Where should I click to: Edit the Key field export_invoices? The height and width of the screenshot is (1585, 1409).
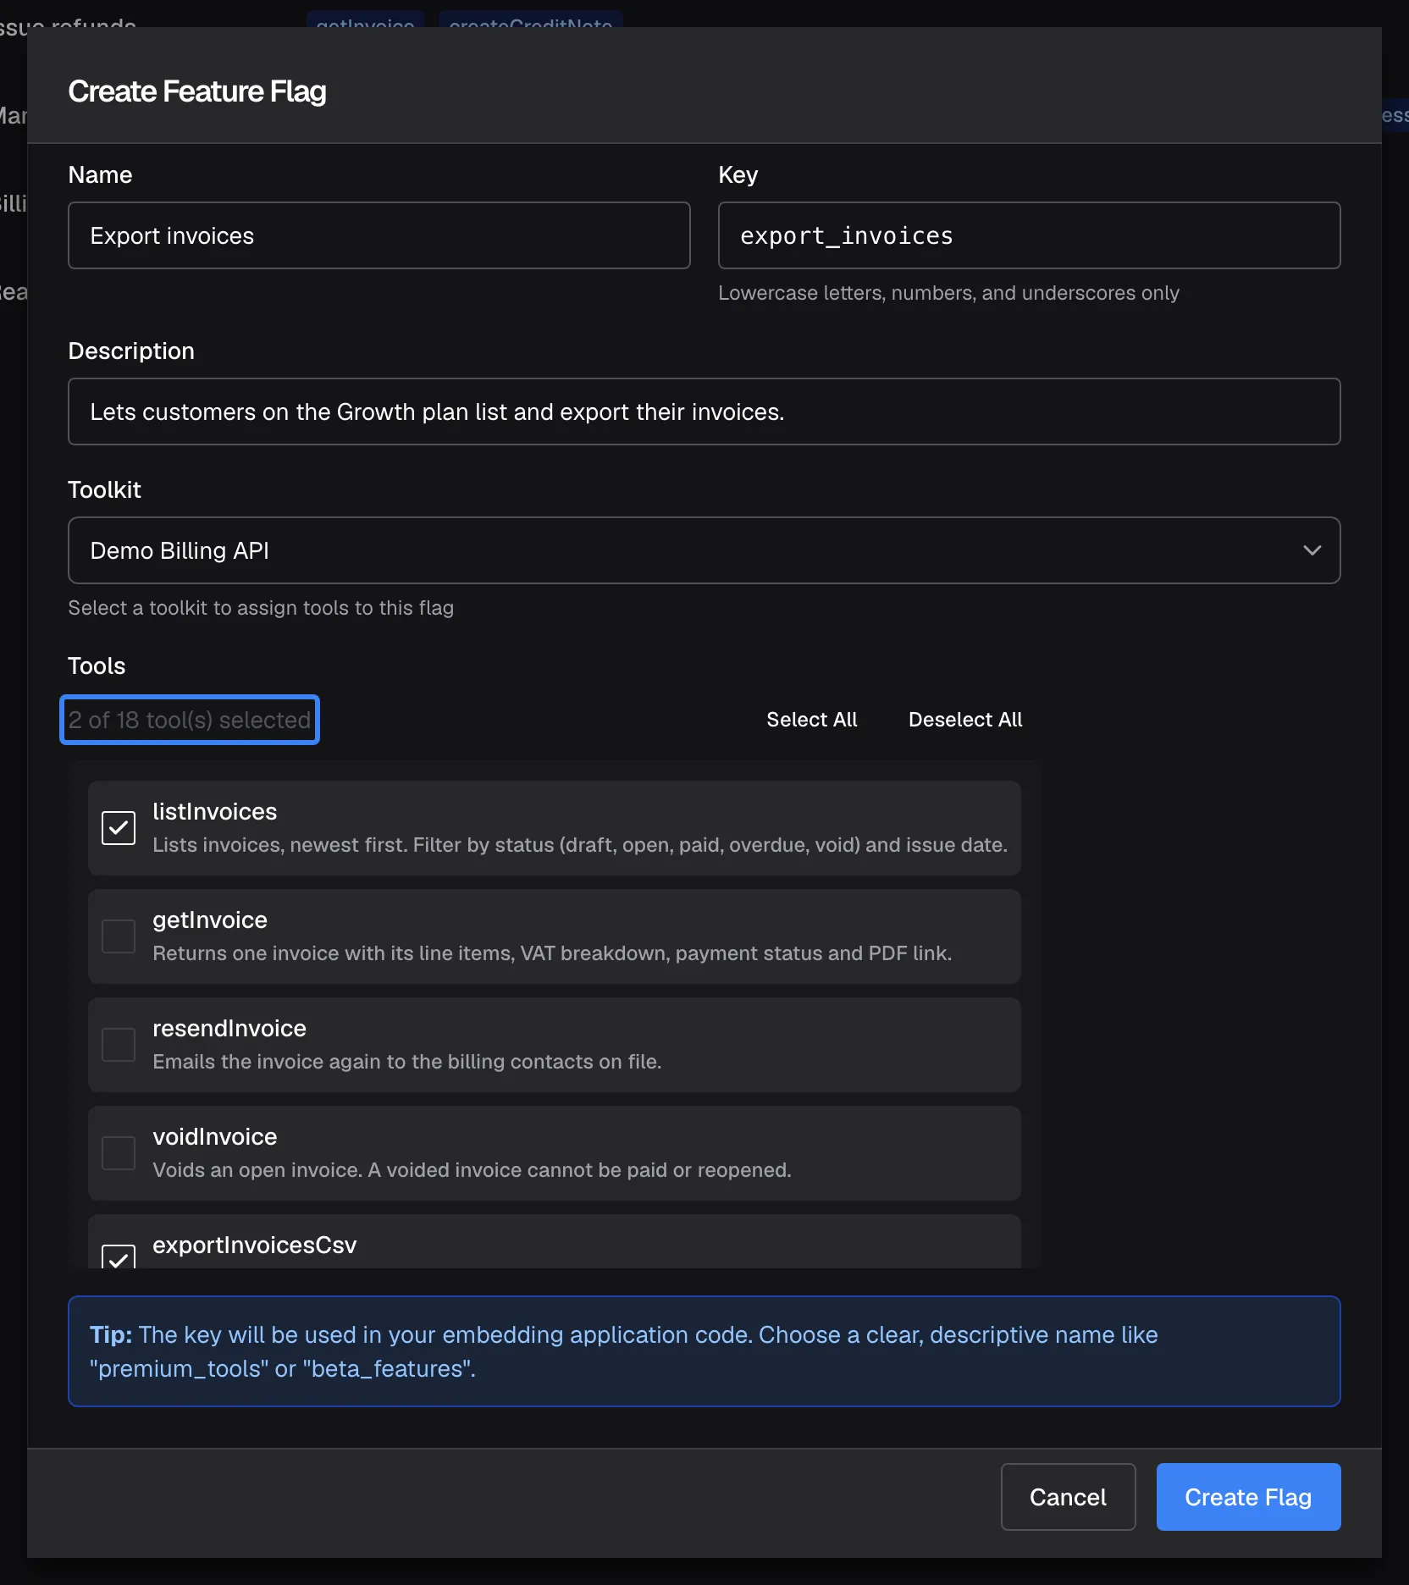pyautogui.click(x=1029, y=235)
